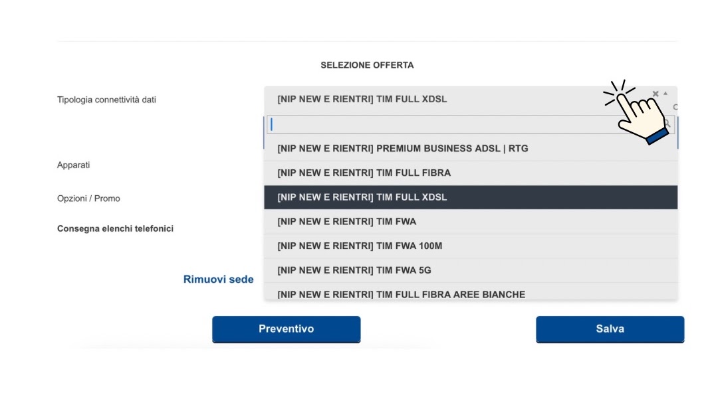Viewport: 718px width, 403px height.
Task: Collapse the dropdown using the up arrow
Action: (665, 93)
